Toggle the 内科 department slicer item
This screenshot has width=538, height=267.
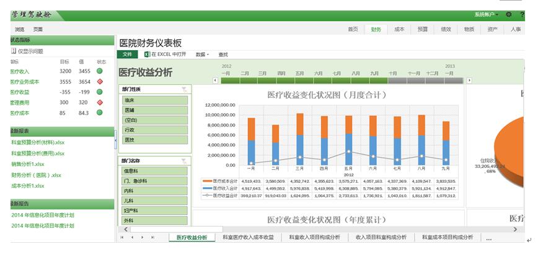pos(155,191)
